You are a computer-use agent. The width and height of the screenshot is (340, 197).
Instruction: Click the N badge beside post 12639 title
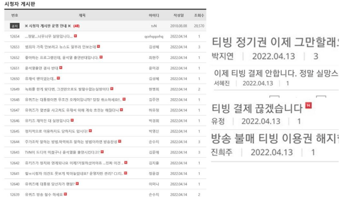click(66, 194)
